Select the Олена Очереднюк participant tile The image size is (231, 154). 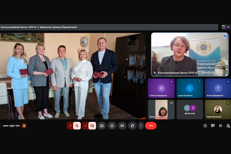click(x=161, y=88)
